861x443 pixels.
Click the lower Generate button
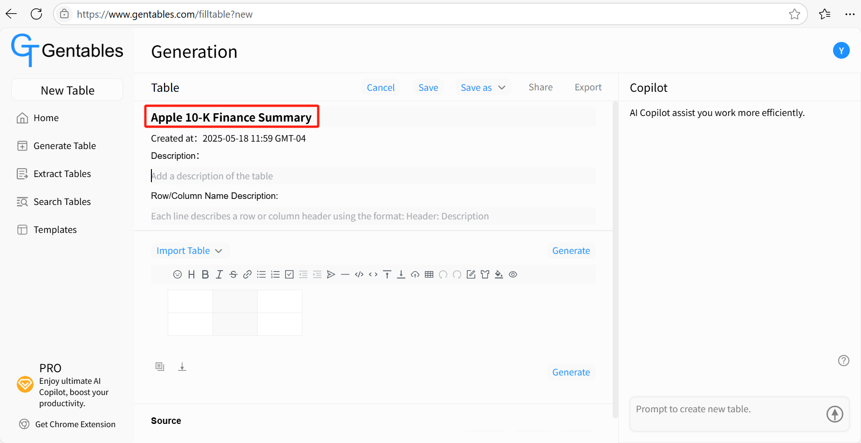coord(571,372)
